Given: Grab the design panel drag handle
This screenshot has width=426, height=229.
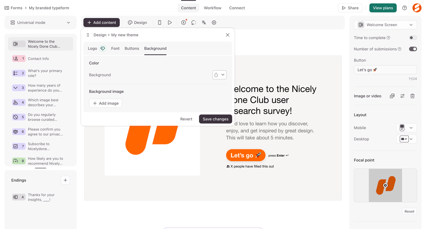Looking at the screenshot, I should tap(88, 35).
